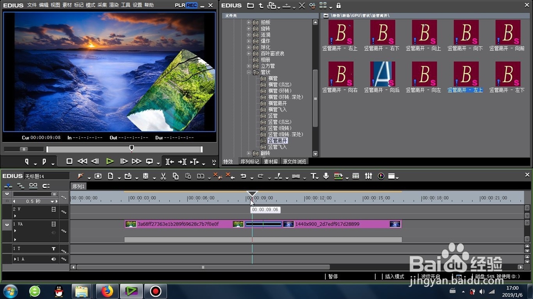
Task: Click the Play button in preview controls
Action: pos(109,162)
